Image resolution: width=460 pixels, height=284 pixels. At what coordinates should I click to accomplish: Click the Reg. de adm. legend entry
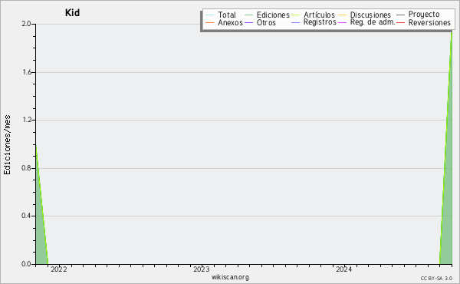pos(366,22)
